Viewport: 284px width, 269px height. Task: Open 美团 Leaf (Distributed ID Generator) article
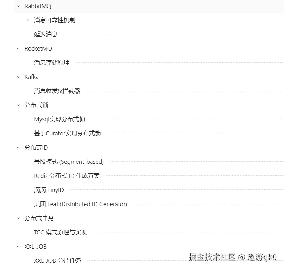[x=81, y=204]
